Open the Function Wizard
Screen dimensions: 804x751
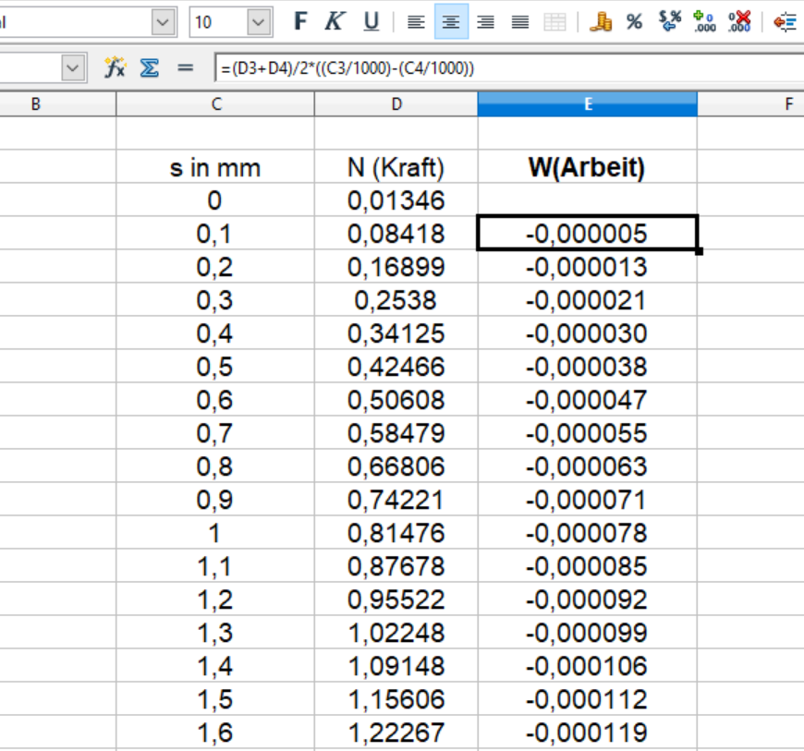[115, 68]
